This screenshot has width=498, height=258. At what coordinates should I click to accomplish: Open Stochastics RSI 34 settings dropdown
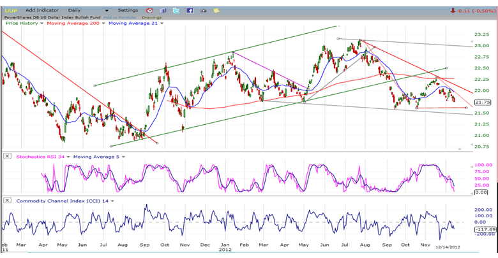click(68, 156)
